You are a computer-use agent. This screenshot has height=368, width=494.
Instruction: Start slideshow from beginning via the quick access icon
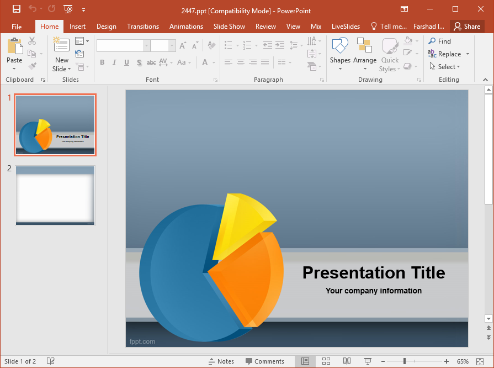(68, 9)
